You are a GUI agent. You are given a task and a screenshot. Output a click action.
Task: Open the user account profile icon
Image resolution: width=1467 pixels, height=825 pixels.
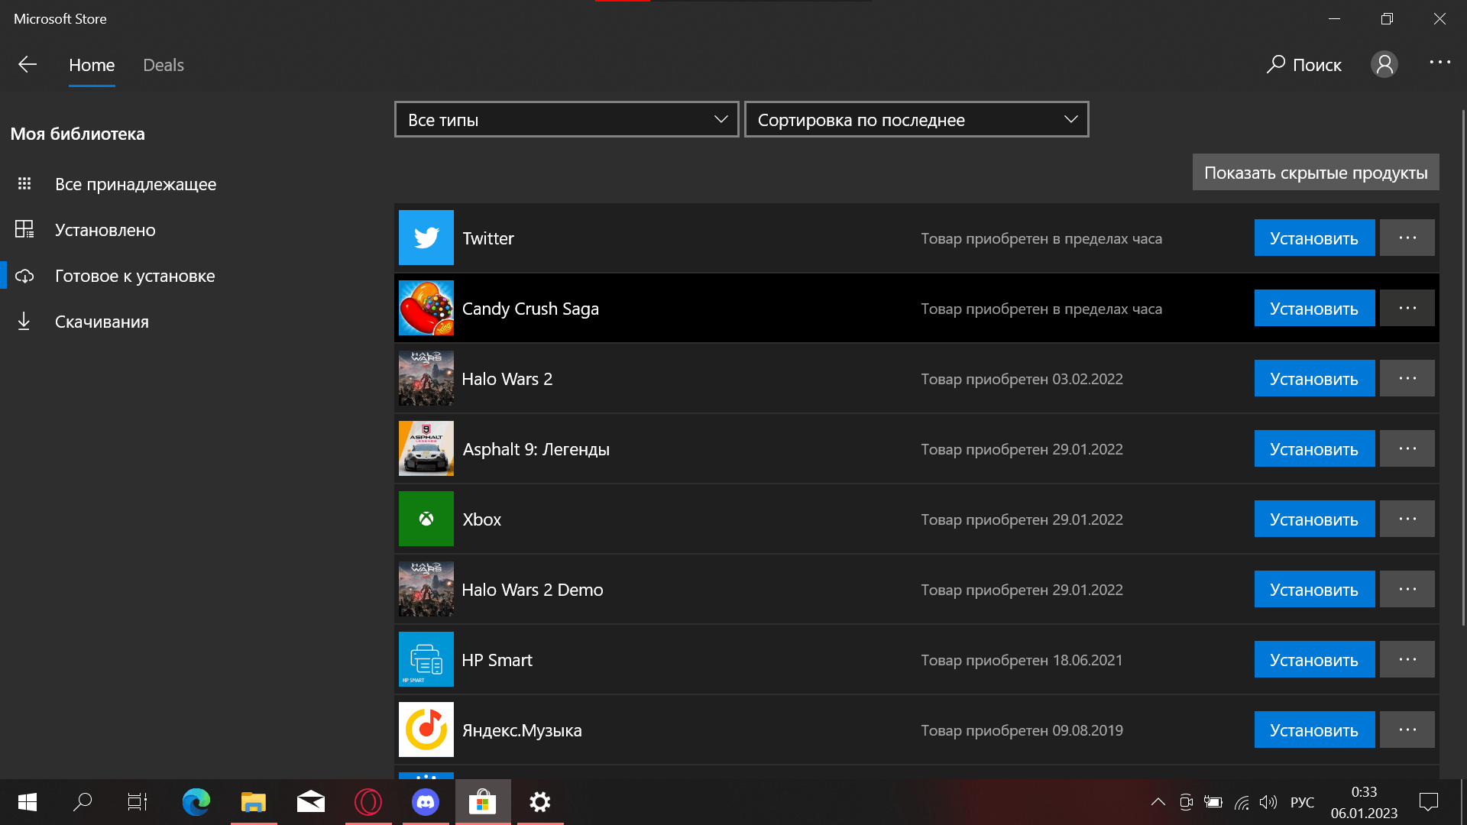pos(1384,65)
